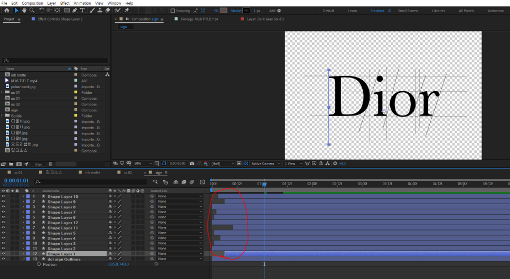Open the Stroke color swatch
Screen dimensions: 510x279
point(246,11)
